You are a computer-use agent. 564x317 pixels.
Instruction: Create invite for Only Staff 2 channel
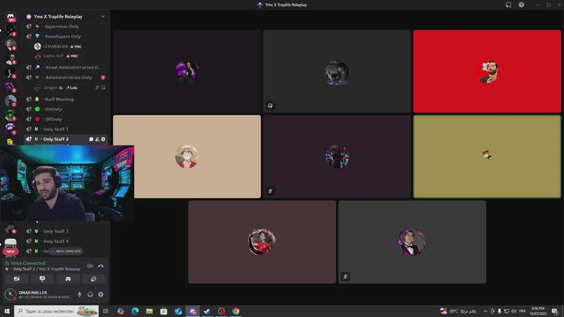(x=97, y=139)
